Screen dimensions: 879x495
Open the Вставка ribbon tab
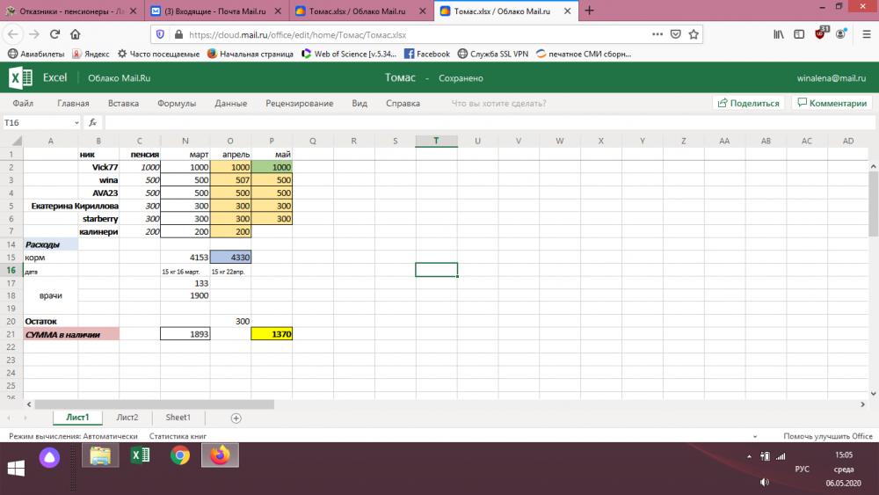(123, 103)
